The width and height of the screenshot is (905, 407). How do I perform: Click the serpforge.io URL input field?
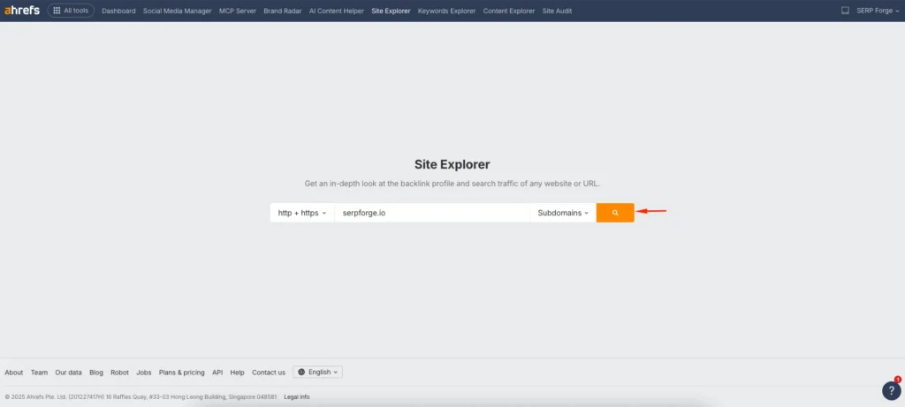click(431, 213)
